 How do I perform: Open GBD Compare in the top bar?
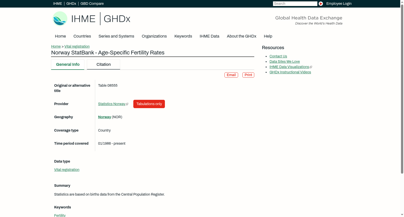coord(92,4)
